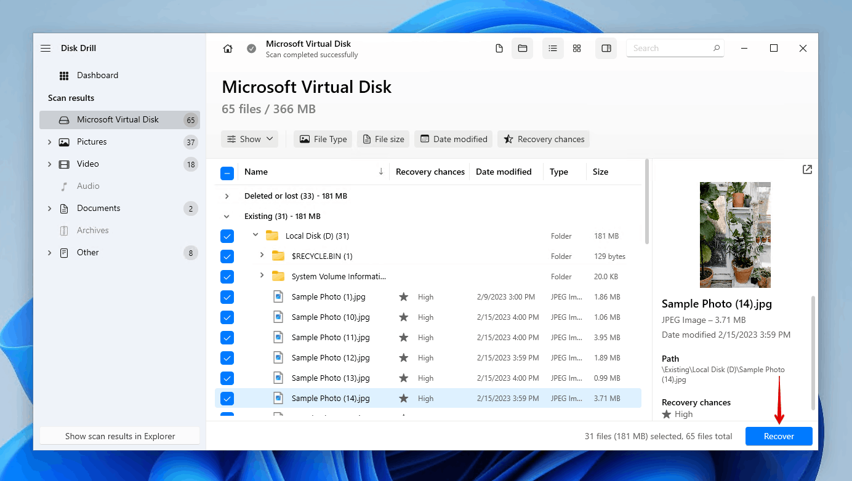This screenshot has width=852, height=481.
Task: Uncheck Sample Photo (1).jpg checkbox
Action: click(227, 297)
